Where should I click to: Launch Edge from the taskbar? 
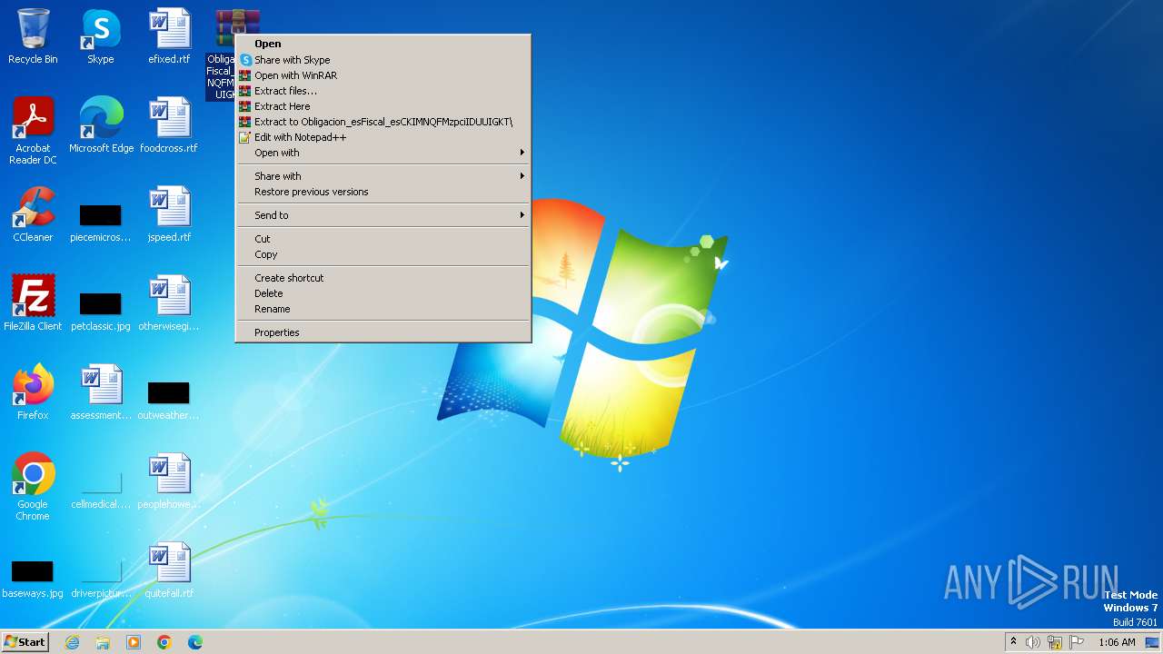(x=195, y=642)
